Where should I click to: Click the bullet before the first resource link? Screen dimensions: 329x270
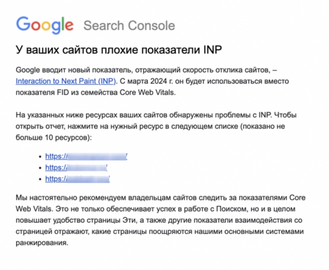pyautogui.click(x=41, y=156)
